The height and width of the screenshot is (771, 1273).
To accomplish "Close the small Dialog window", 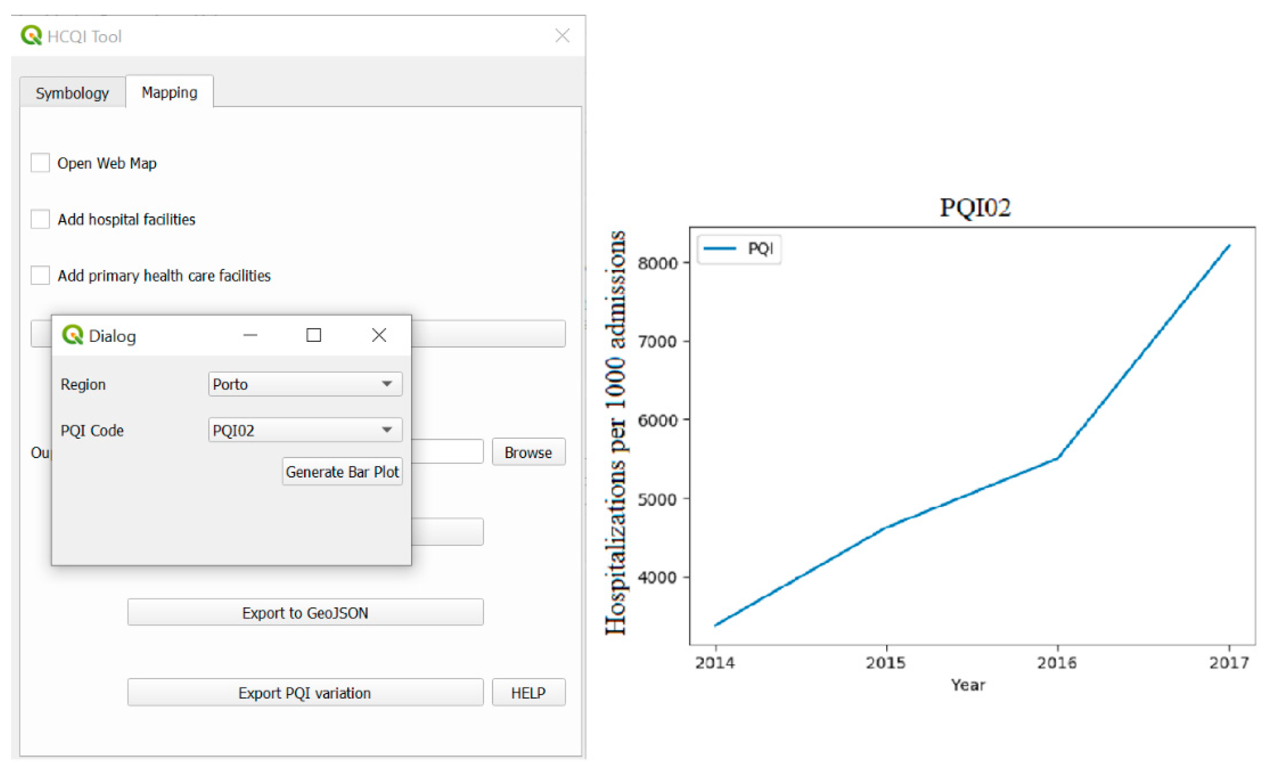I will [379, 335].
